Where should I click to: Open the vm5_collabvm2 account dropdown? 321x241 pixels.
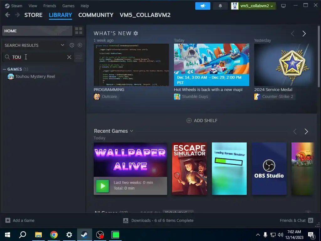point(253,6)
